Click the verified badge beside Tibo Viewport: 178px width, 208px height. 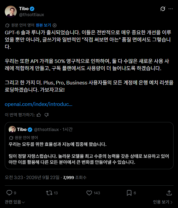point(32,9)
